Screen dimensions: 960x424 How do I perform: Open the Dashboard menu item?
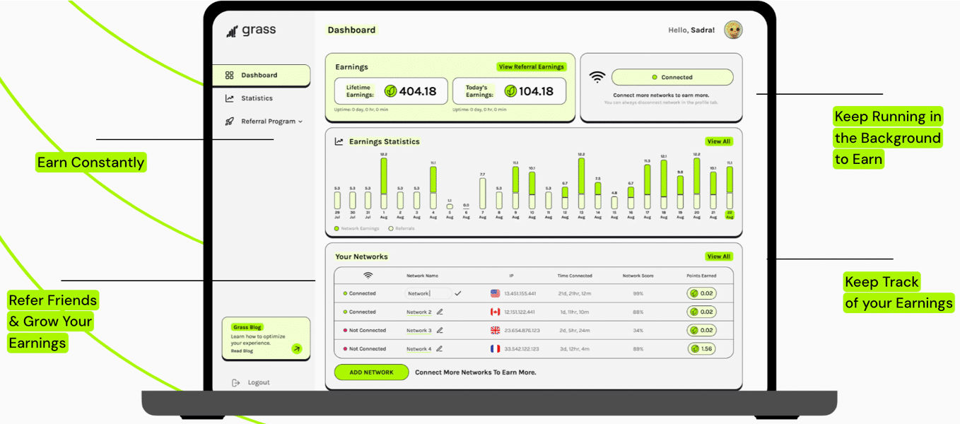[x=261, y=75]
